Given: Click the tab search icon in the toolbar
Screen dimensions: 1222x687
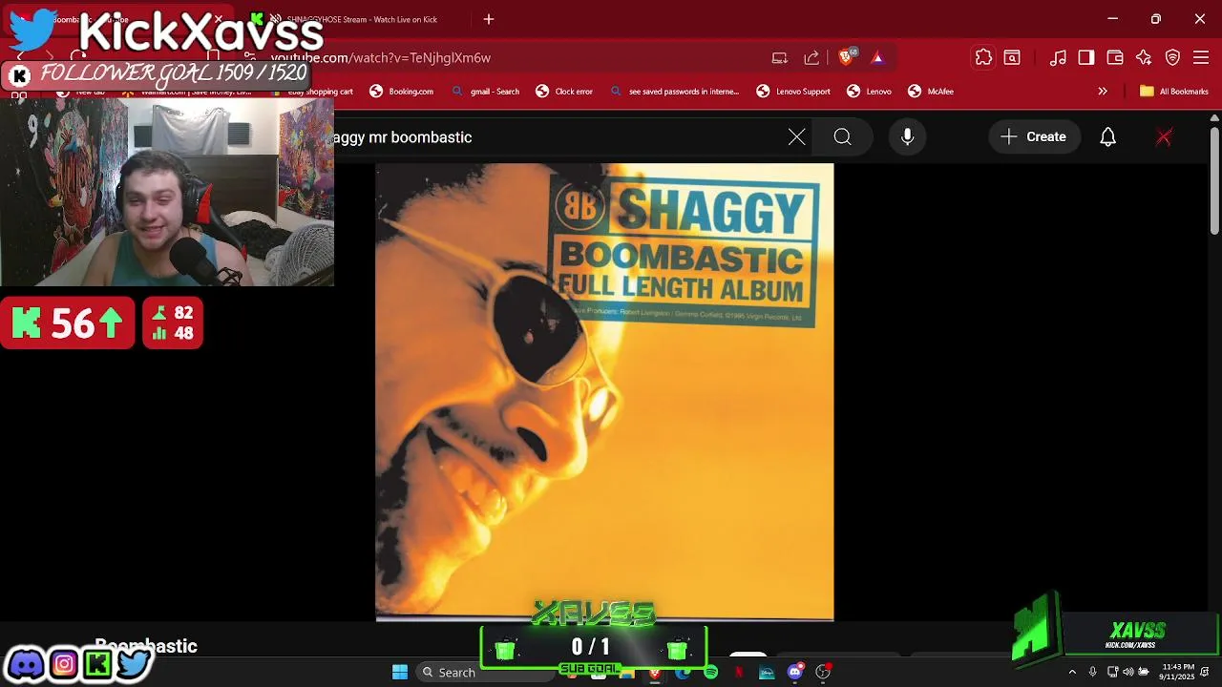Looking at the screenshot, I should click(x=1012, y=58).
